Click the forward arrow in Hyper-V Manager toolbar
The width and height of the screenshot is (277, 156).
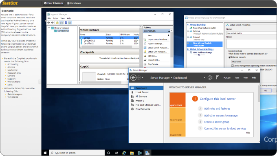coord(52,23)
